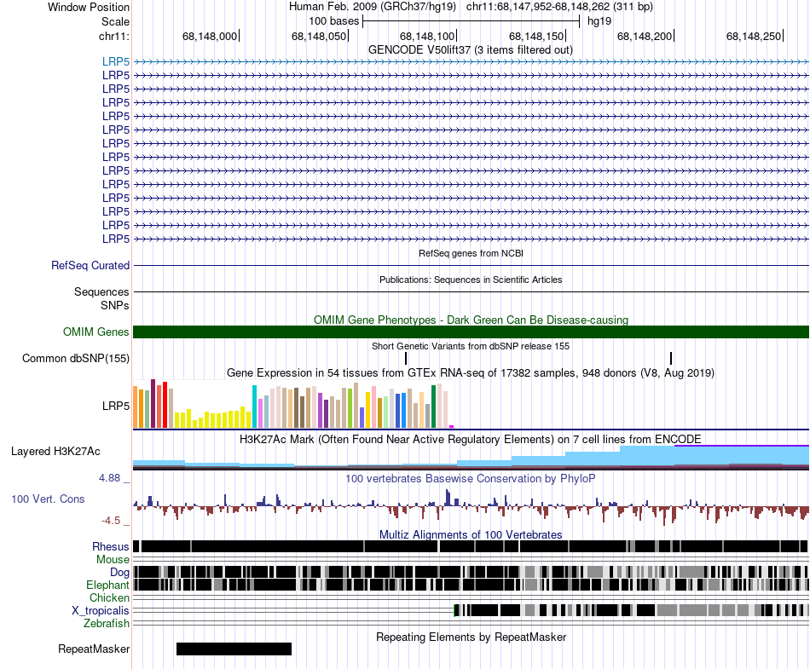Click the chr11:68,147,952-68,148,262 position text
The height and width of the screenshot is (669, 810).
pos(559,7)
